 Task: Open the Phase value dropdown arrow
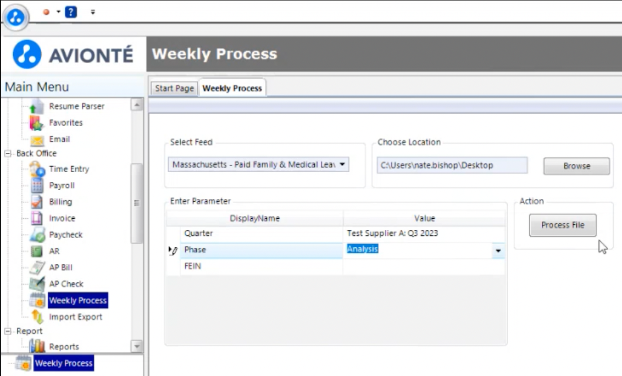click(498, 251)
